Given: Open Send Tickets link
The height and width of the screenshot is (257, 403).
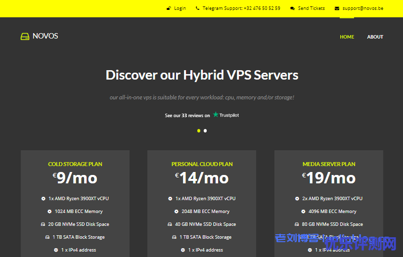Looking at the screenshot, I should click(x=311, y=8).
